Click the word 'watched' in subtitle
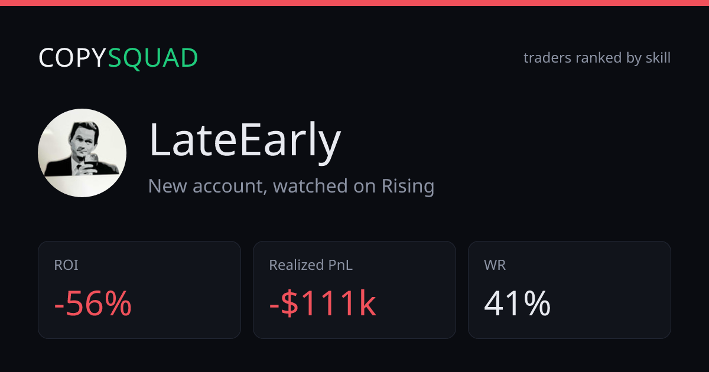Screen dimensions: 709x372 pyautogui.click(x=310, y=186)
